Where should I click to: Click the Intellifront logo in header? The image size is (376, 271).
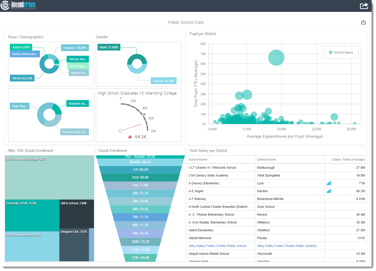19,5
